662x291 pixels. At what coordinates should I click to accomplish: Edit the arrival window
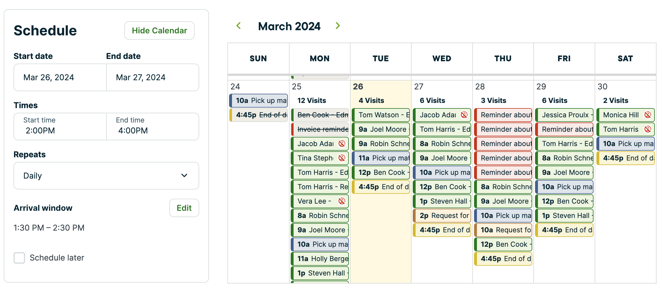pyautogui.click(x=184, y=208)
